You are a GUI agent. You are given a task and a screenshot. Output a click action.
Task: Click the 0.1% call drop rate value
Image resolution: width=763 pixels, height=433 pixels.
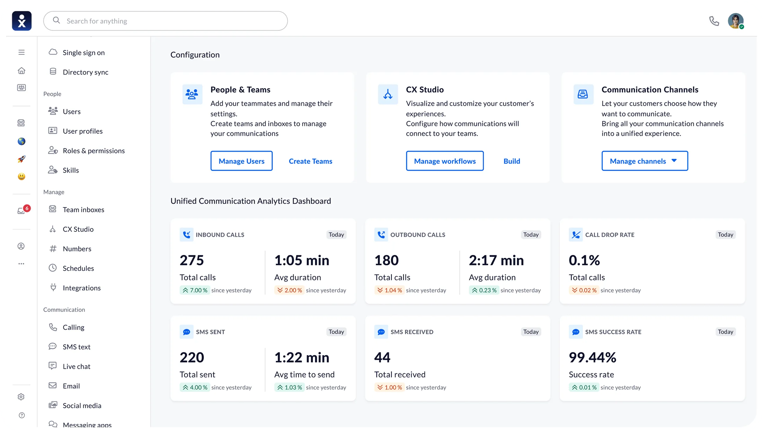(x=584, y=260)
